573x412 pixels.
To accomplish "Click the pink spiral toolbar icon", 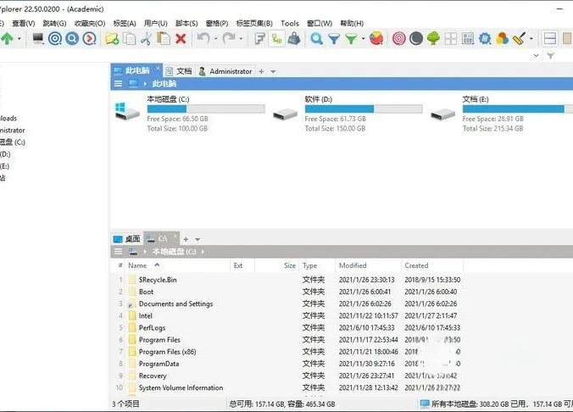I will click(x=399, y=38).
